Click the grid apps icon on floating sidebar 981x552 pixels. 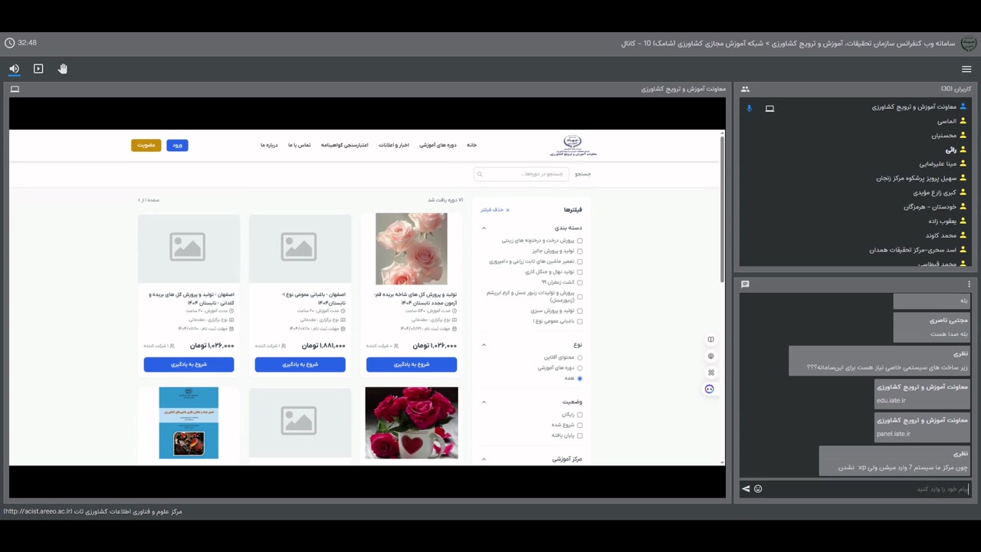pyautogui.click(x=710, y=373)
